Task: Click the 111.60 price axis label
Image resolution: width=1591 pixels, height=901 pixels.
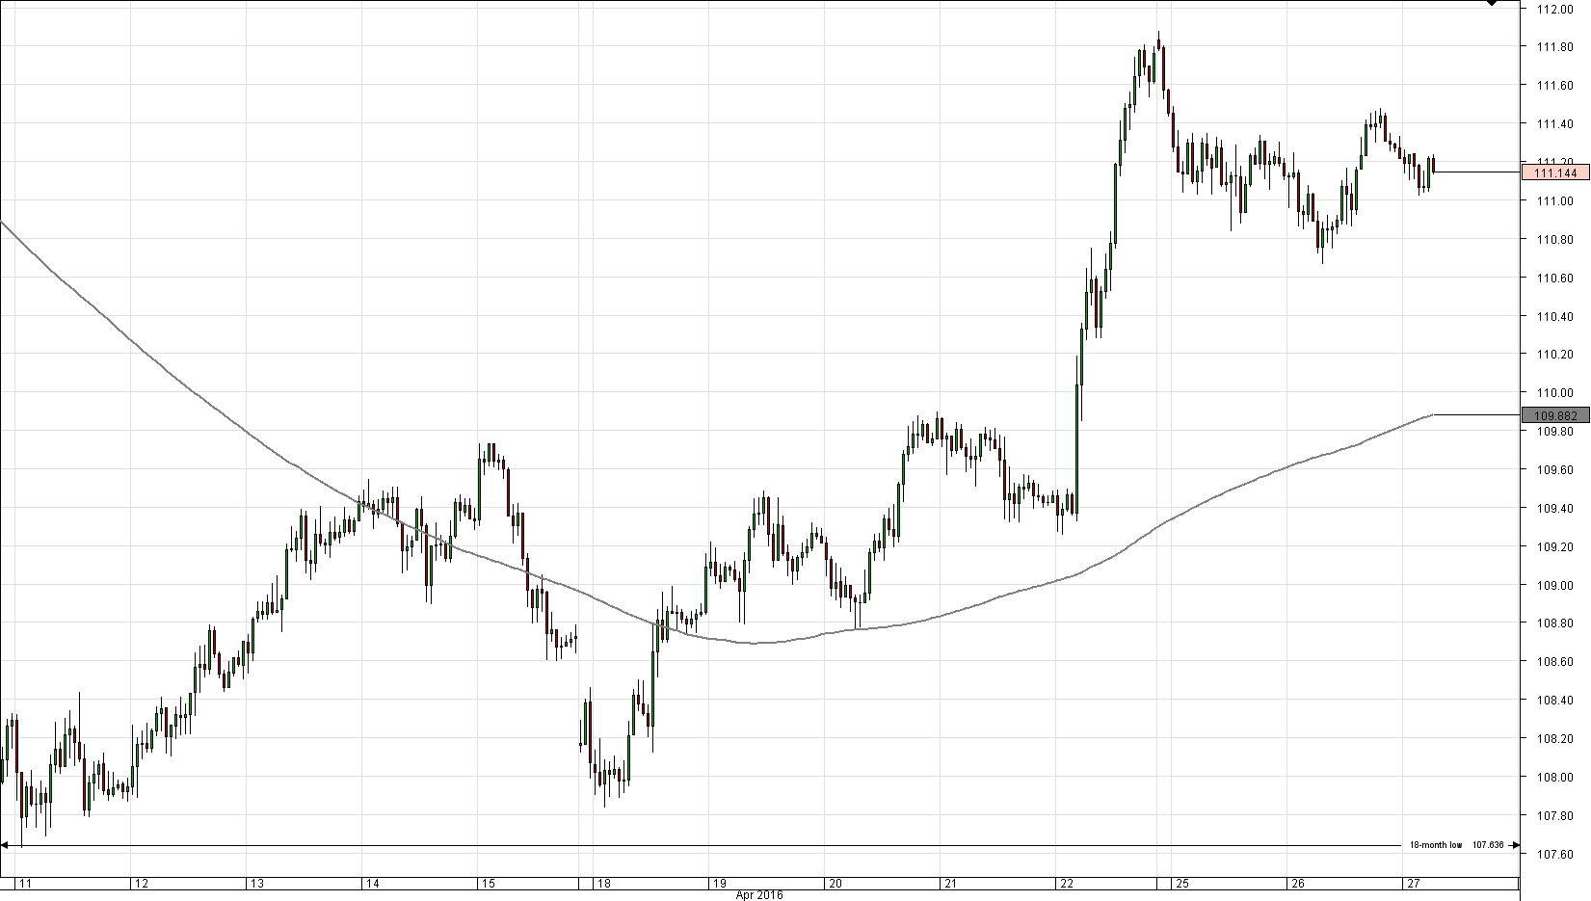Action: 1555,86
